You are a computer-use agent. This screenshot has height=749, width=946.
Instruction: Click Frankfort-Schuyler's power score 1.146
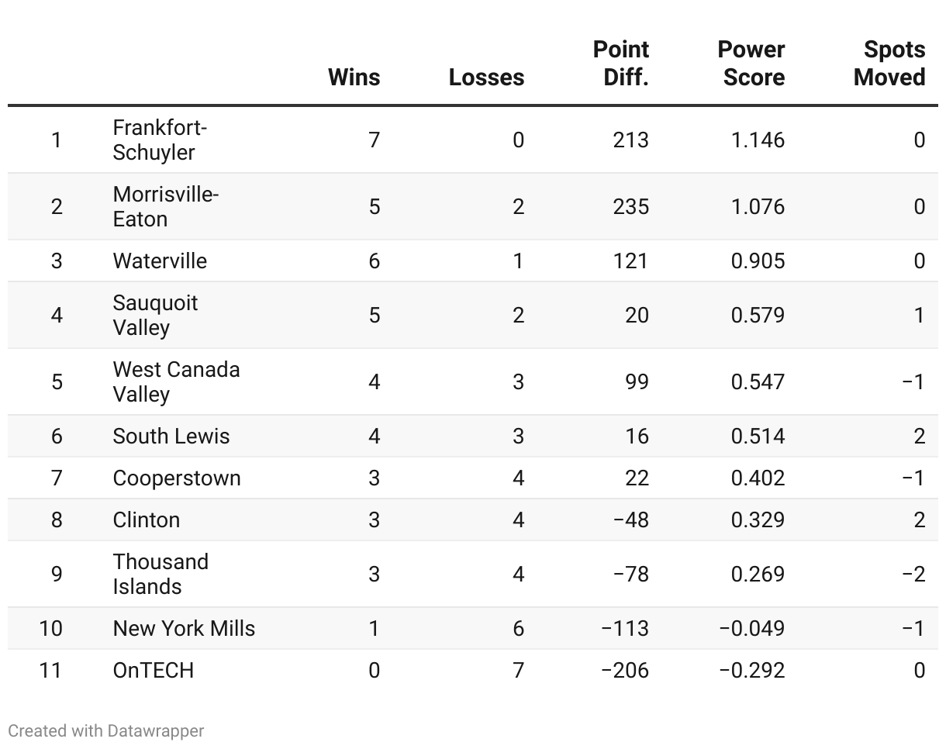click(x=758, y=140)
